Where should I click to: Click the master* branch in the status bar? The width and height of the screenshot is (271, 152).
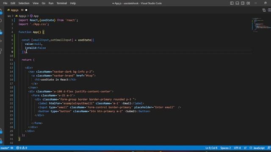5,148
